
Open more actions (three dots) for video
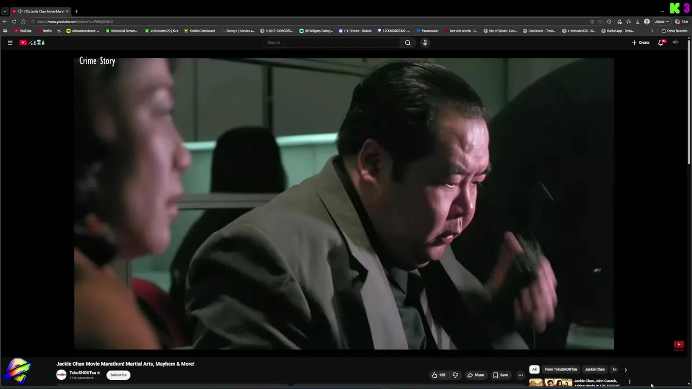[521, 375]
